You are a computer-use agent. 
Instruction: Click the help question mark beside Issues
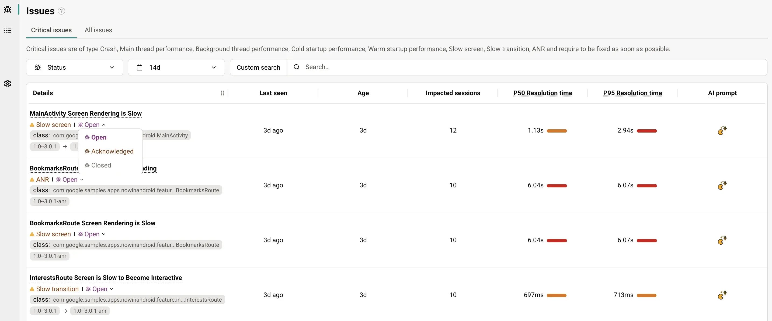tap(61, 11)
